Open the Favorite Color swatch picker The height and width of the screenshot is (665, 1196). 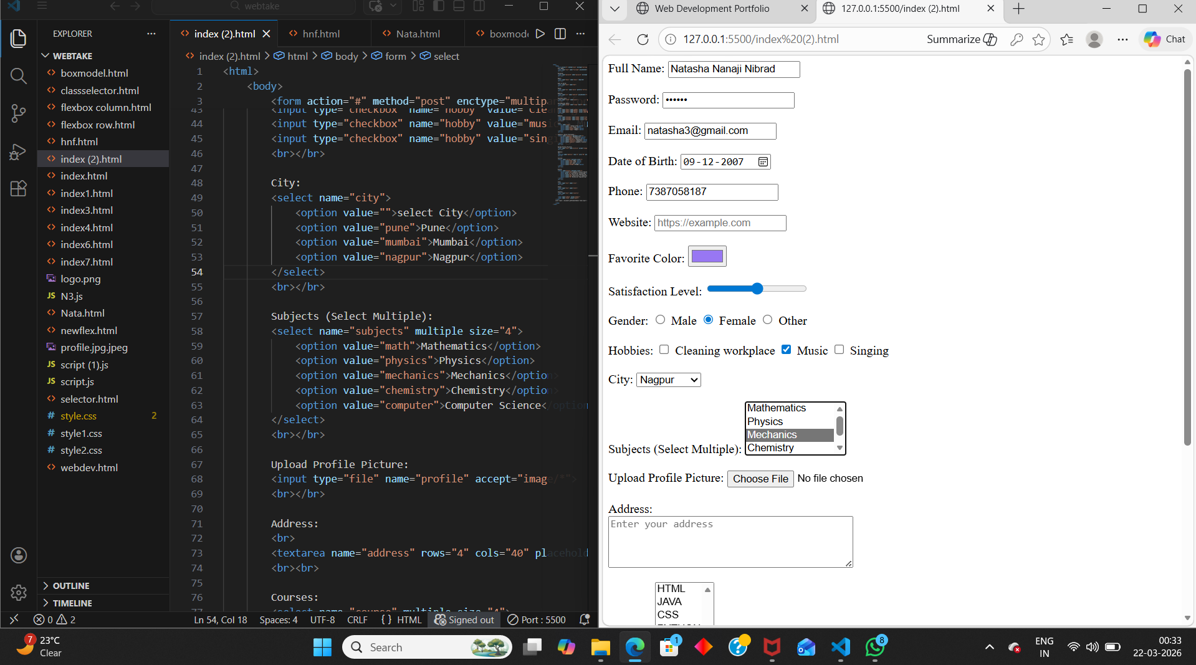pyautogui.click(x=707, y=257)
